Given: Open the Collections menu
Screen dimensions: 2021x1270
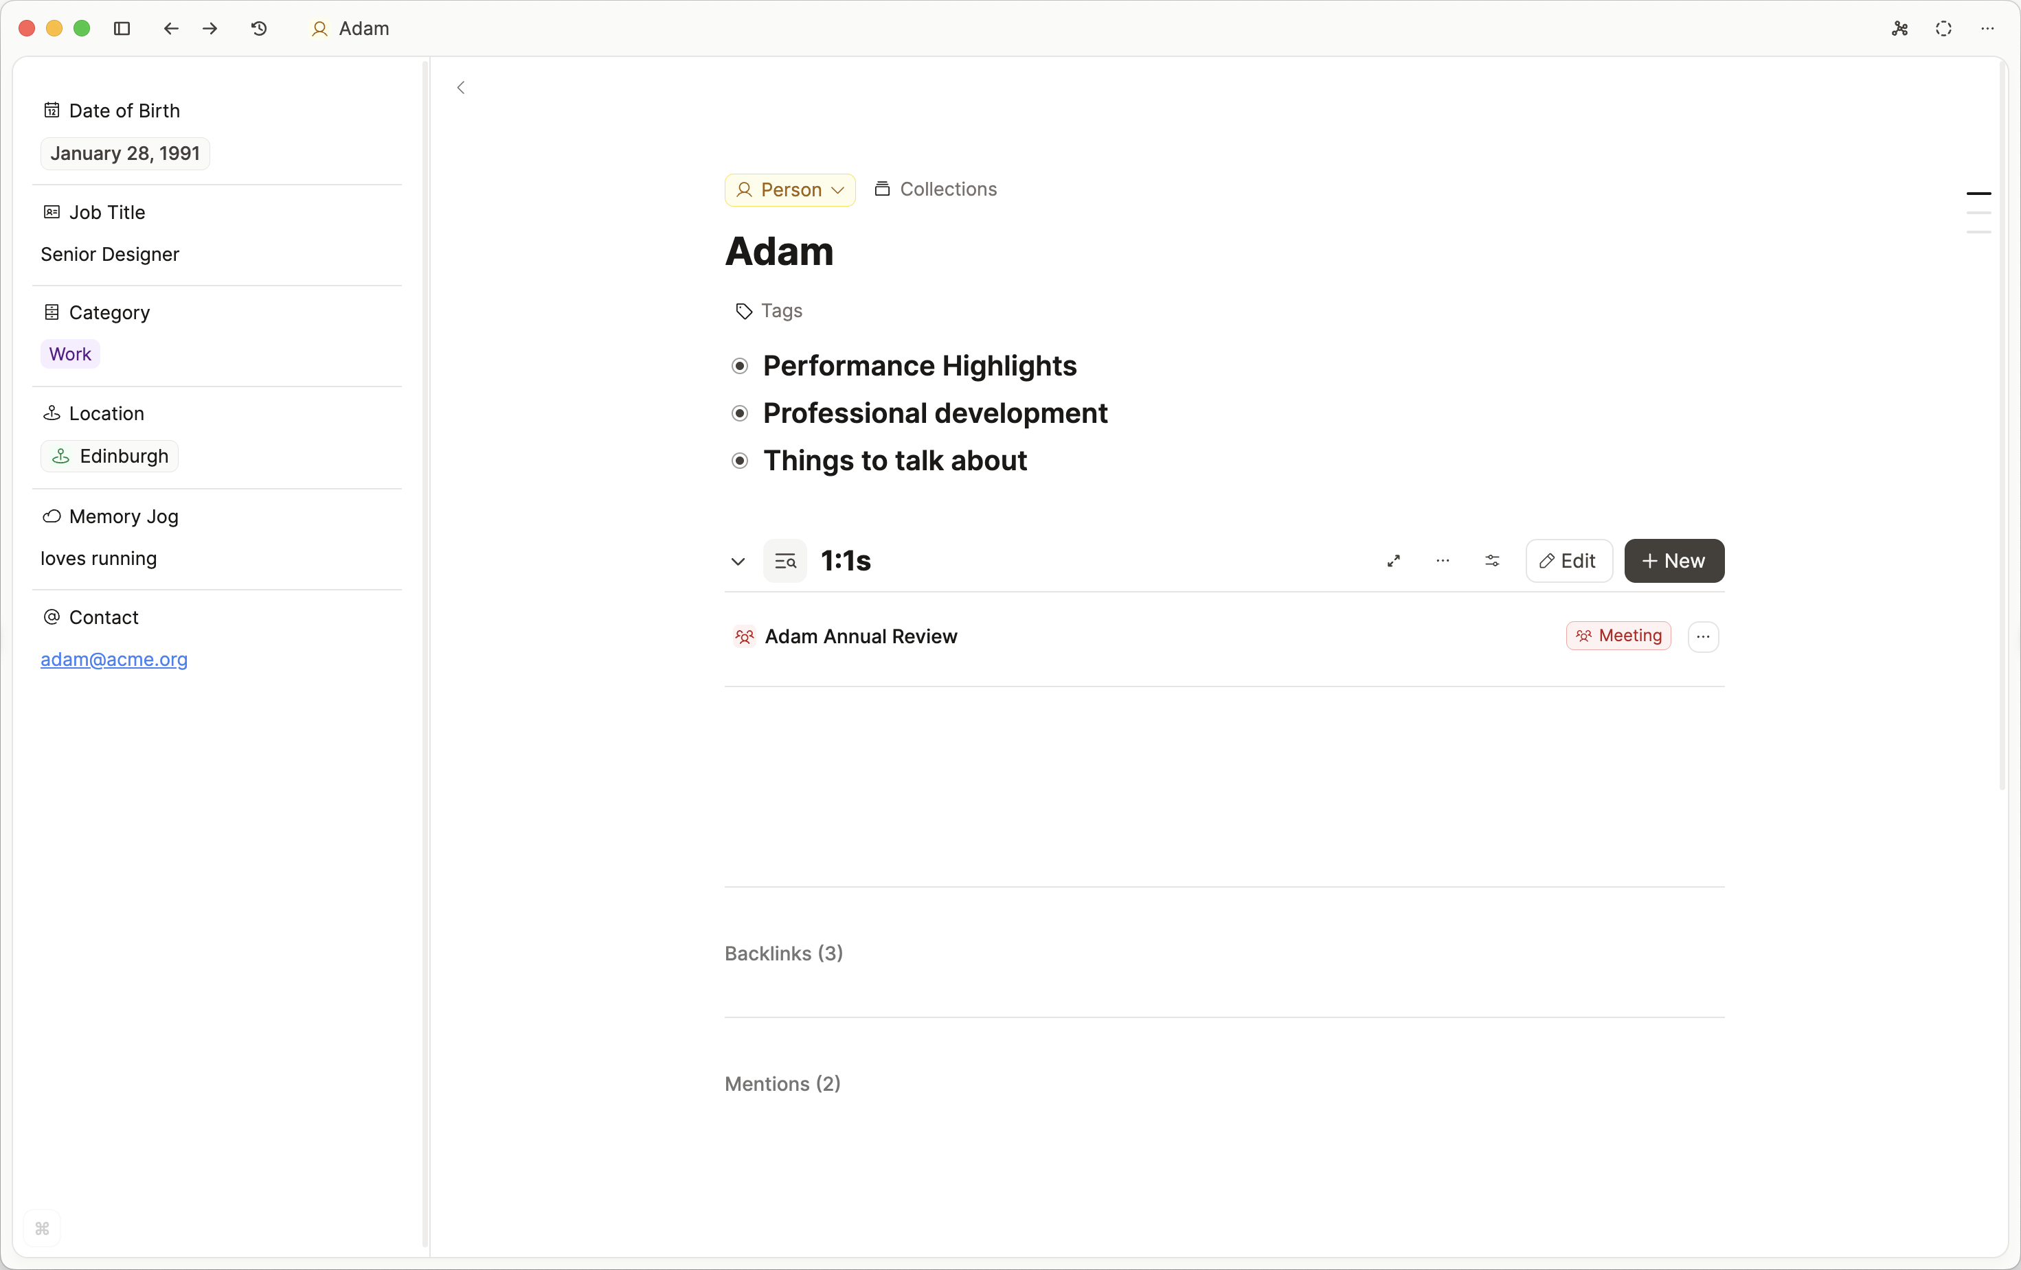Looking at the screenshot, I should coord(936,189).
